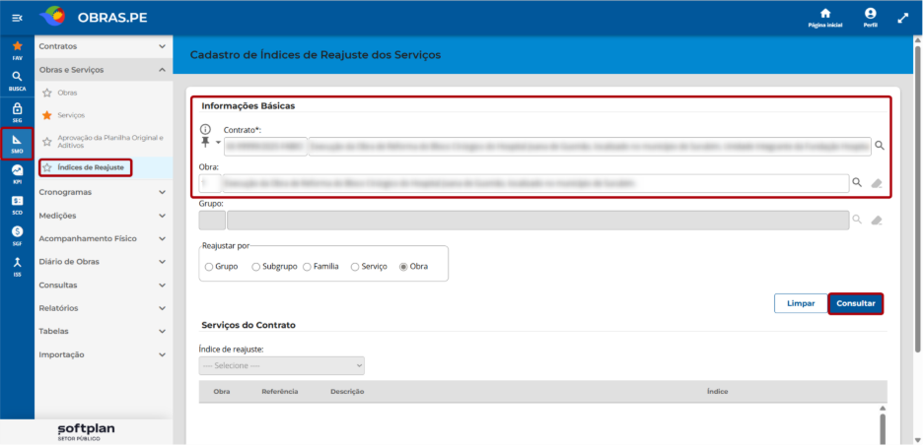Clear the Obra field with the eraser icon
The image size is (923, 446).
coord(877,183)
